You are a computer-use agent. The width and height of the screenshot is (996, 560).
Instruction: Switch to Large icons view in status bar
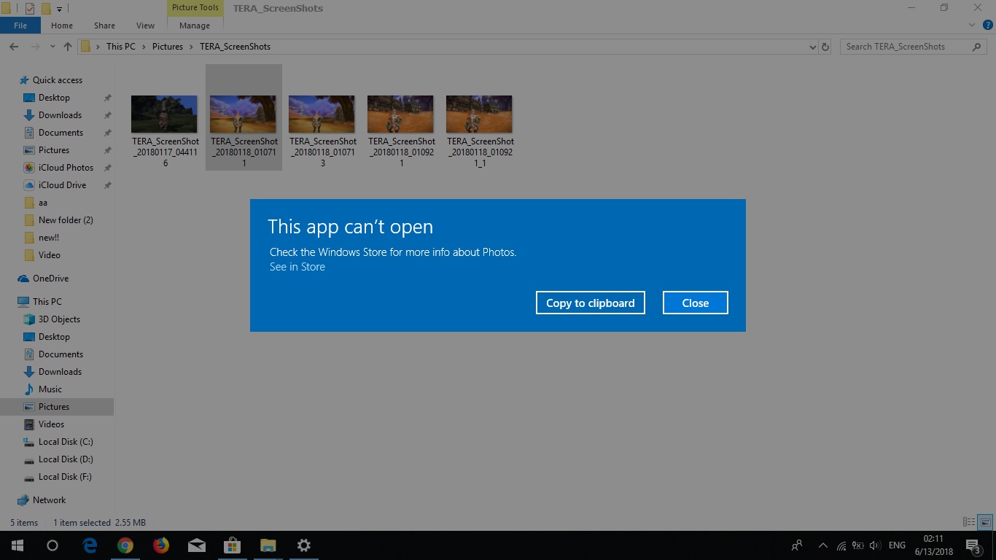tap(985, 522)
